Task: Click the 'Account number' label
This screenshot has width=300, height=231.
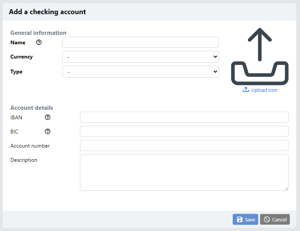Action: click(x=30, y=146)
